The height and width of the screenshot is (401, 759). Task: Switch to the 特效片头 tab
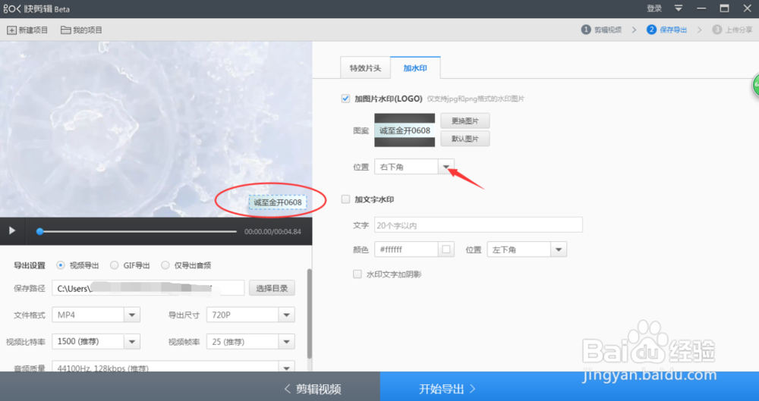(x=366, y=68)
